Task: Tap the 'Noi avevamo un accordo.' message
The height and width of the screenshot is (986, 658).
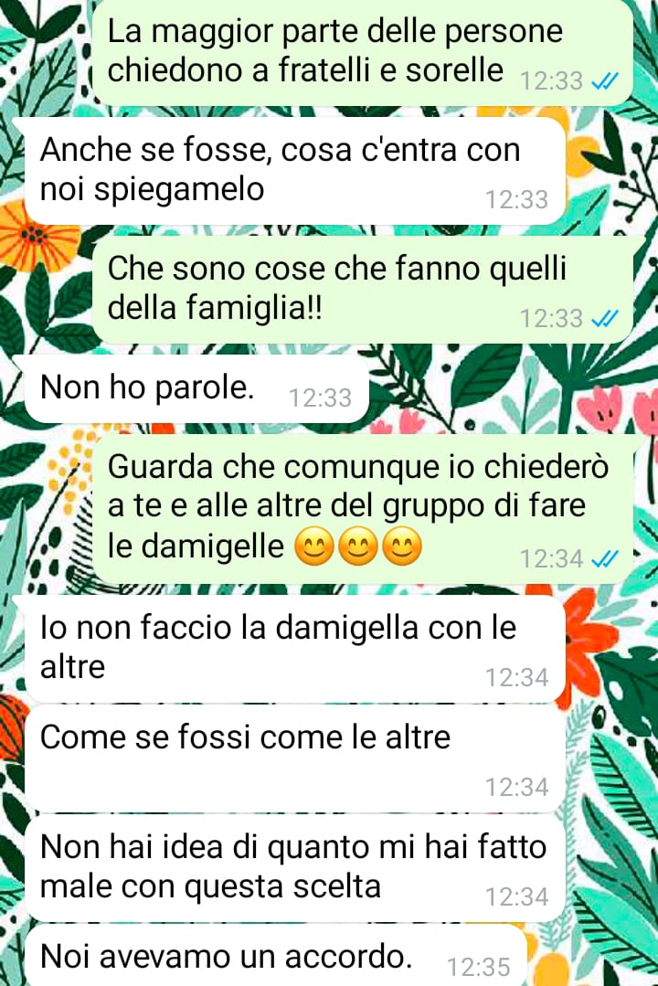Action: tap(275, 955)
